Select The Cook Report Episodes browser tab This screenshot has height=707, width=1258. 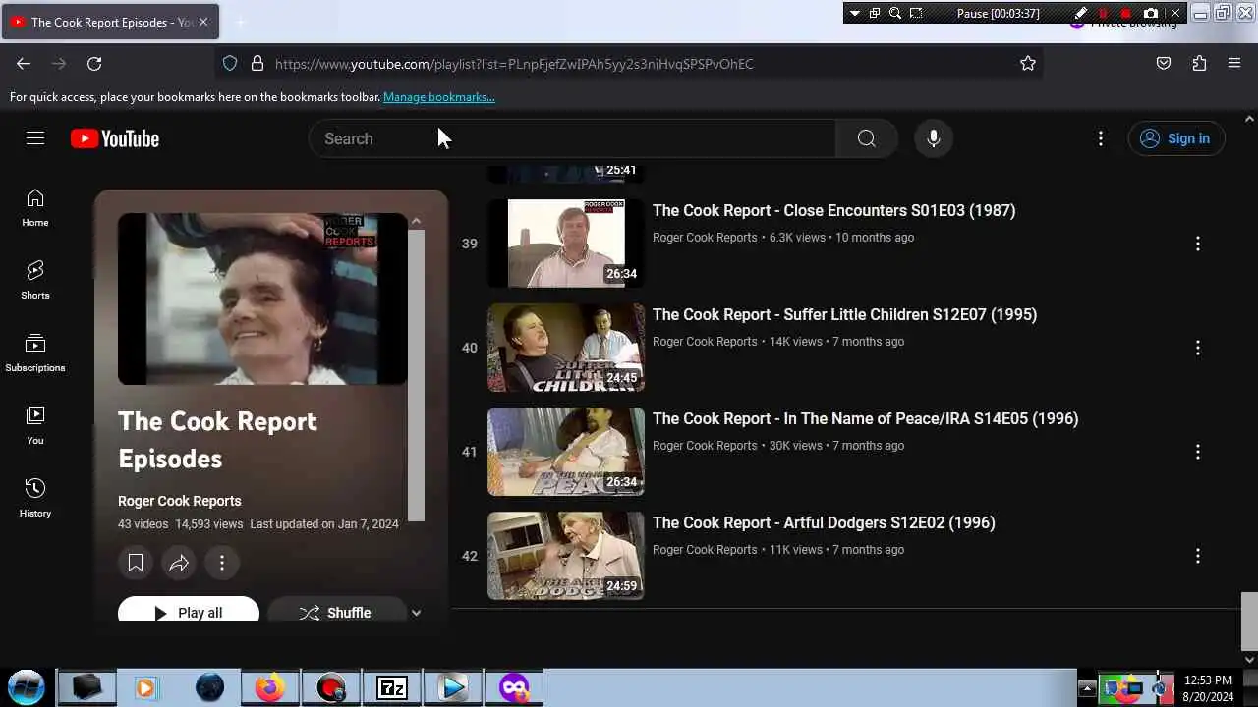[x=110, y=22]
